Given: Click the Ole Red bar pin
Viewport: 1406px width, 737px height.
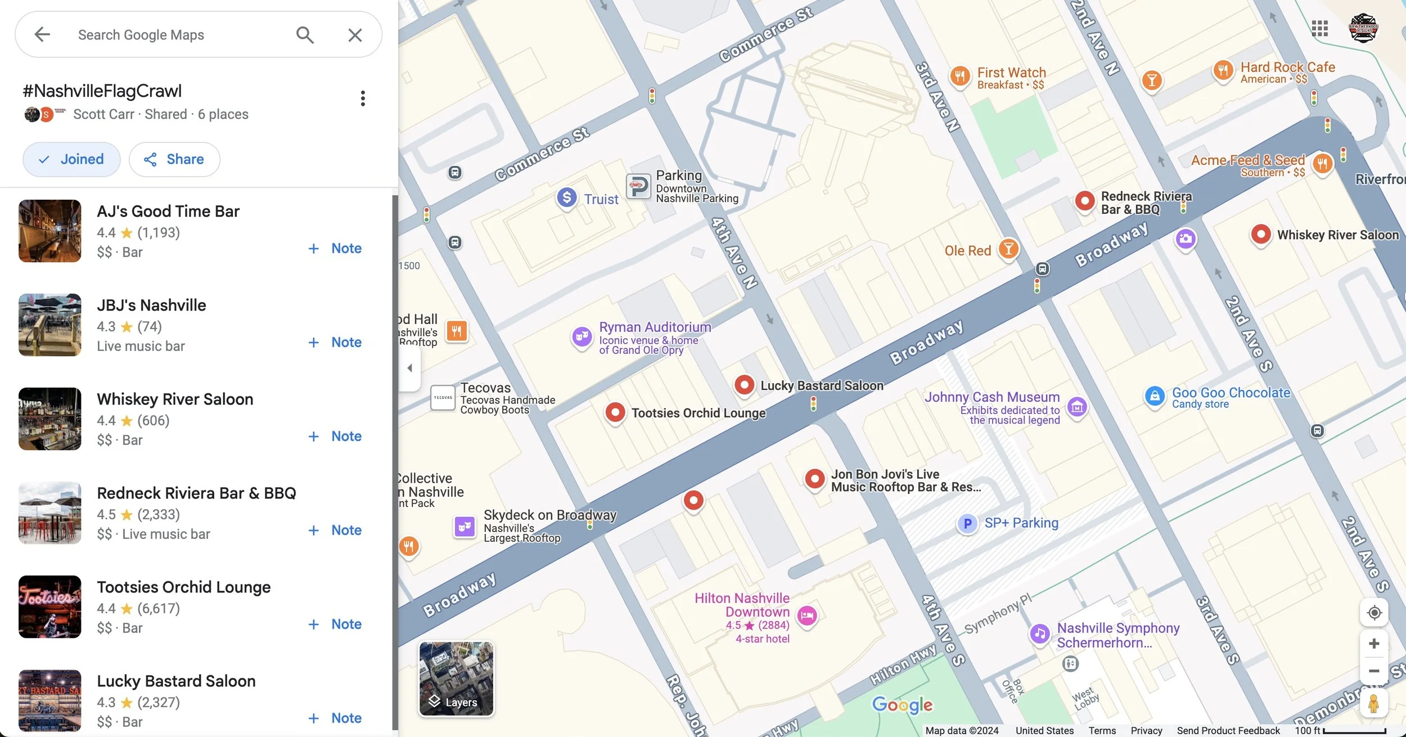Looking at the screenshot, I should [1008, 249].
